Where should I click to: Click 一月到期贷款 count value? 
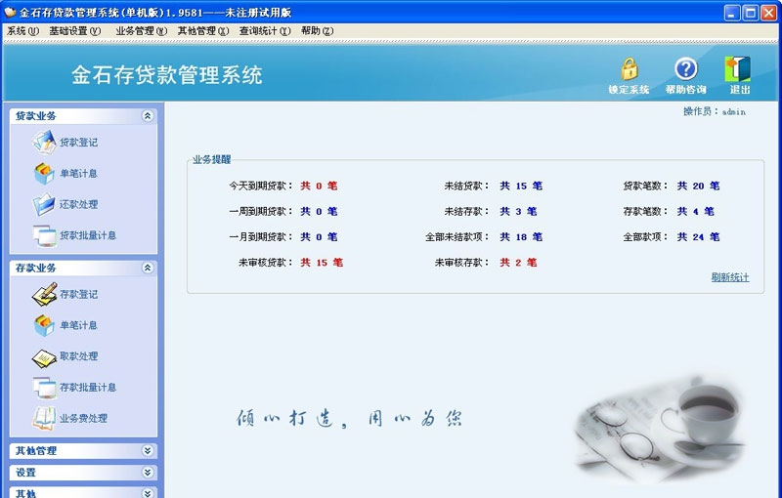pyautogui.click(x=320, y=237)
